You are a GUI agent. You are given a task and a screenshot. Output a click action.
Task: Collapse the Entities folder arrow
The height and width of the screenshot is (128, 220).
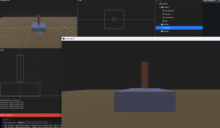(159, 24)
